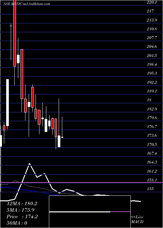Click the NSE ticker title text
Screen dimensions: 163x228
pyautogui.click(x=27, y=4)
